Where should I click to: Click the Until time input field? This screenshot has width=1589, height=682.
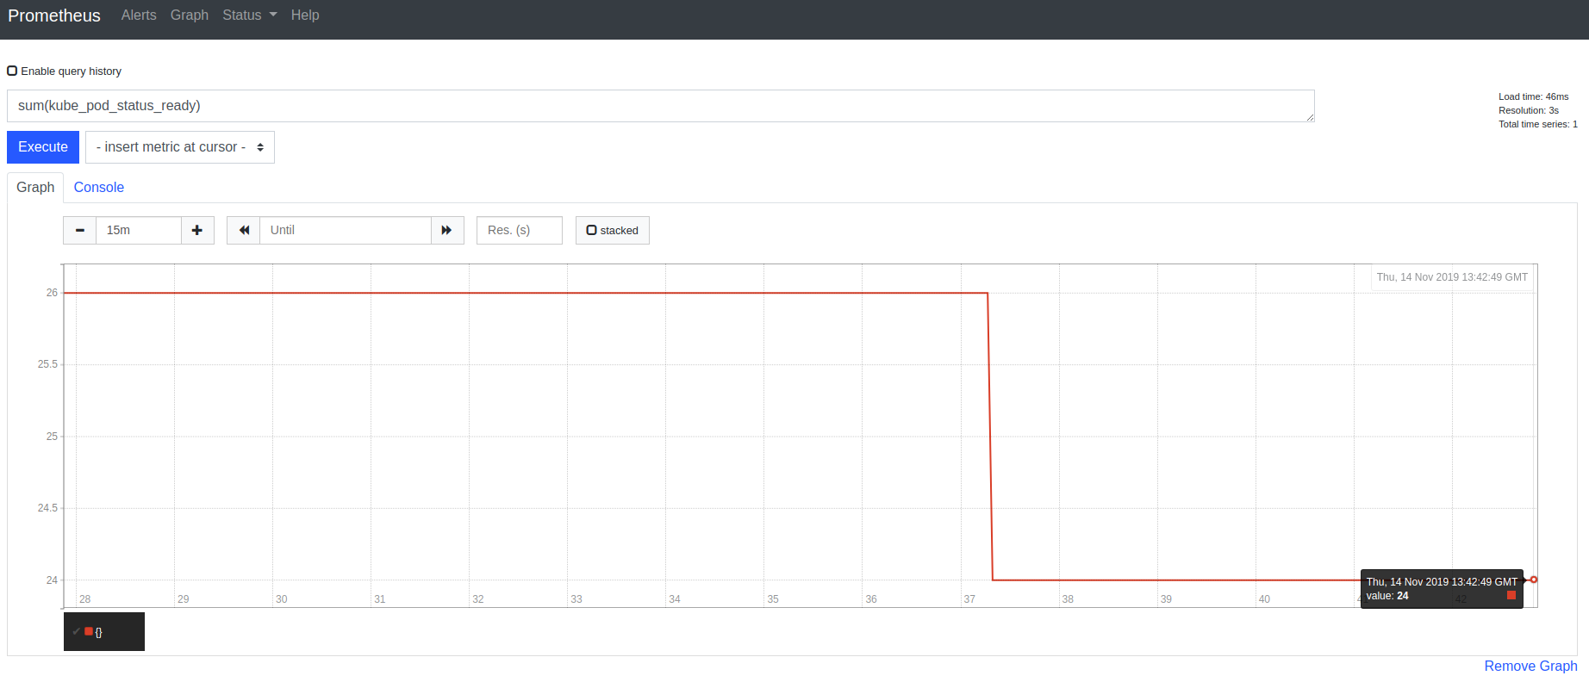click(345, 230)
